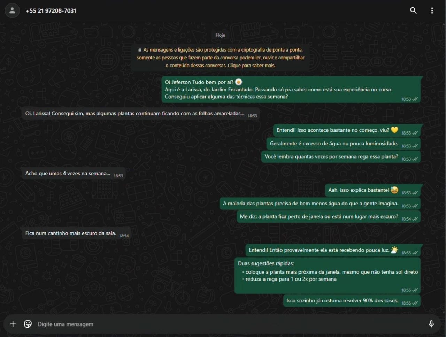Click the plus attach icon
Screen dimensions: 446x337
pos(13,324)
